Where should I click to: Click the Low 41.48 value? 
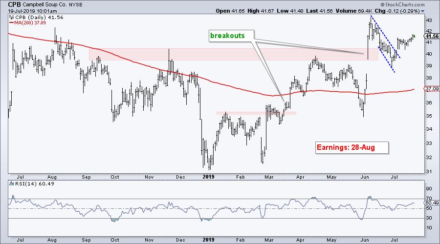(x=291, y=11)
